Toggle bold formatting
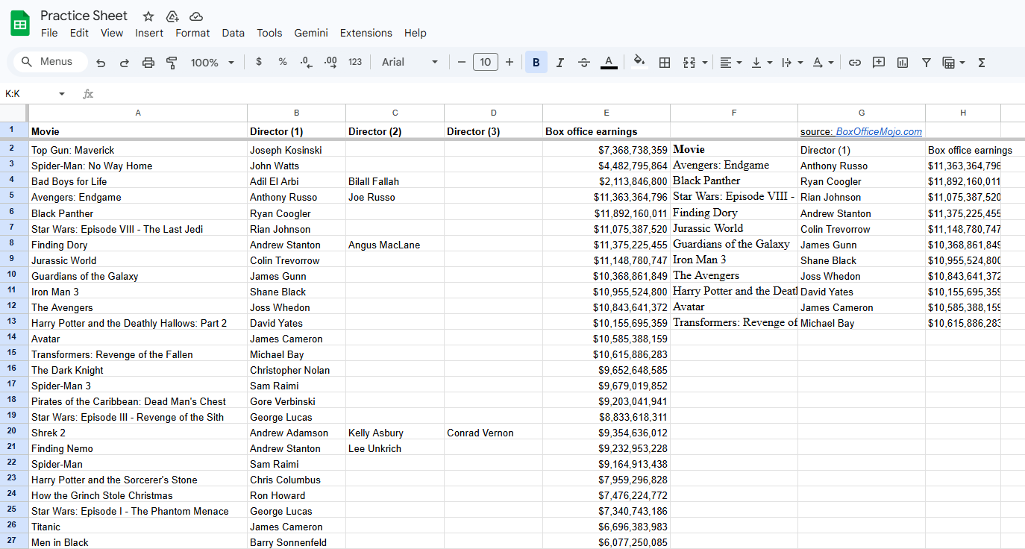Image resolution: width=1025 pixels, height=549 pixels. point(536,62)
